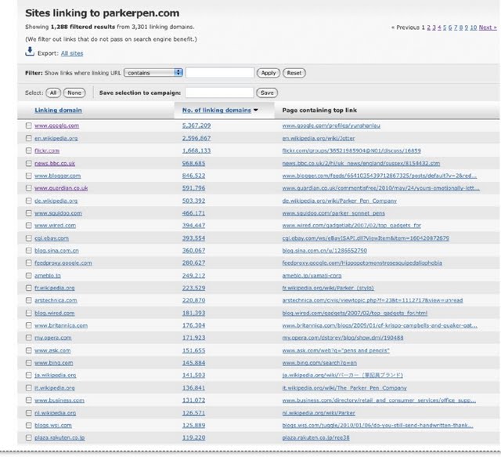This screenshot has height=457, width=501.
Task: Click the None selection button
Action: (74, 92)
